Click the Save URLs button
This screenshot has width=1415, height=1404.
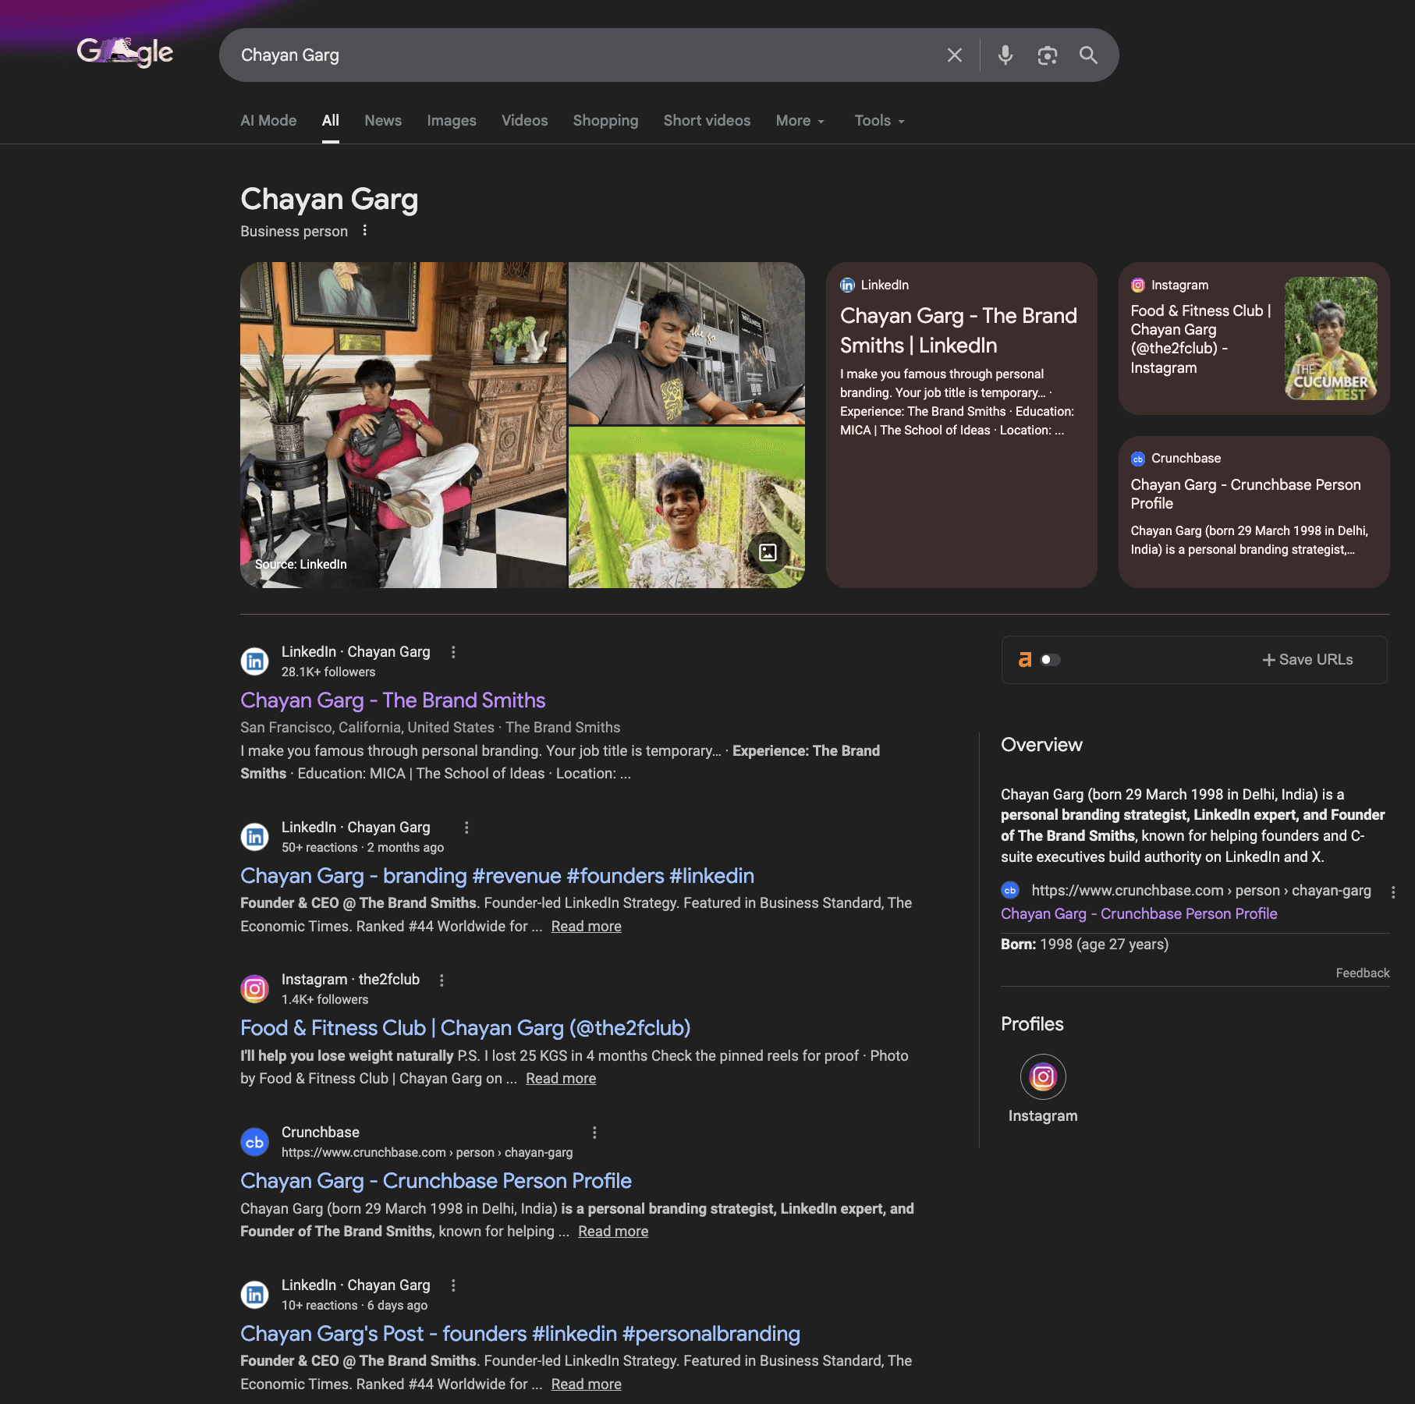tap(1308, 660)
